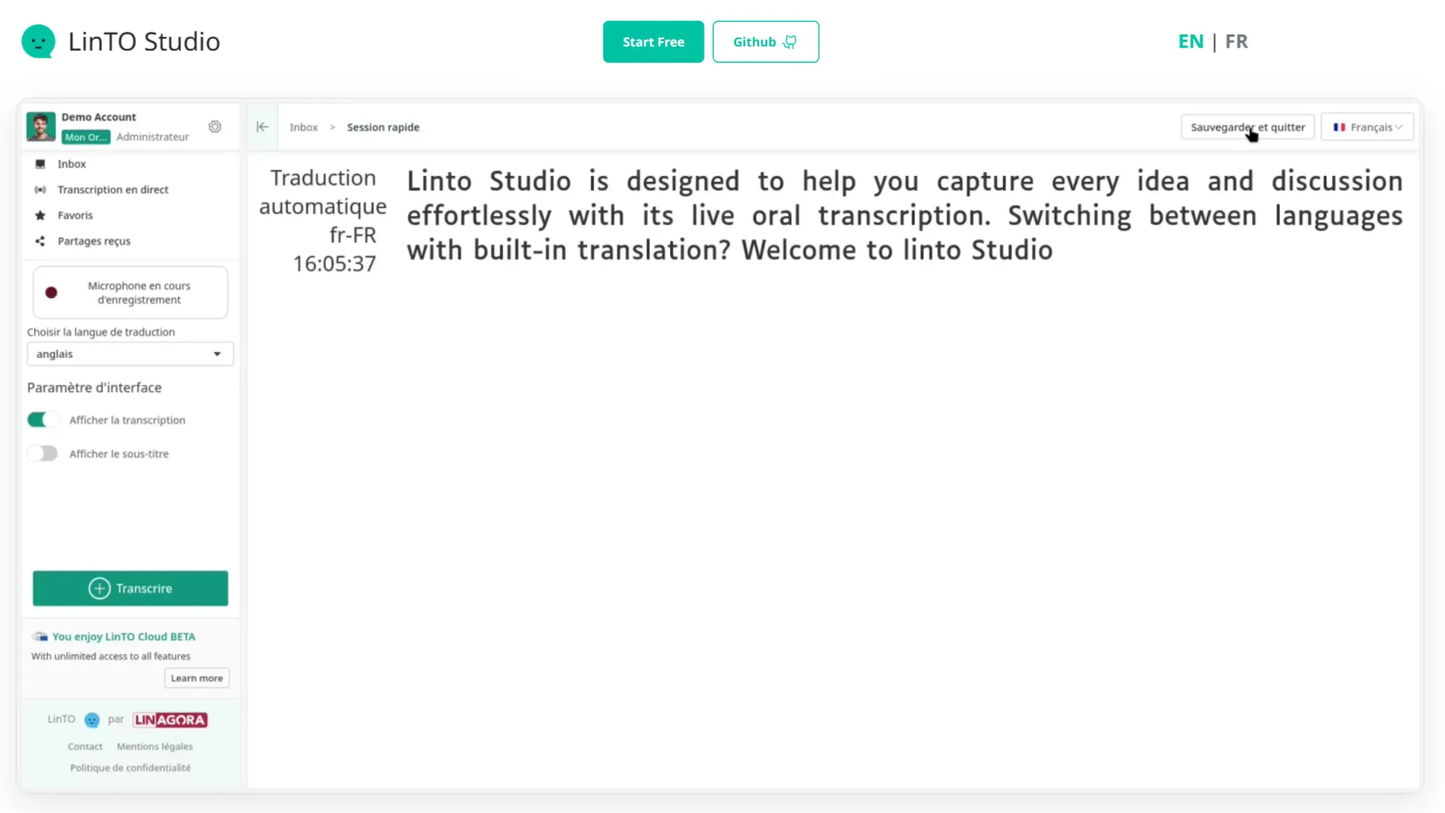Open the Contact link

click(85, 747)
